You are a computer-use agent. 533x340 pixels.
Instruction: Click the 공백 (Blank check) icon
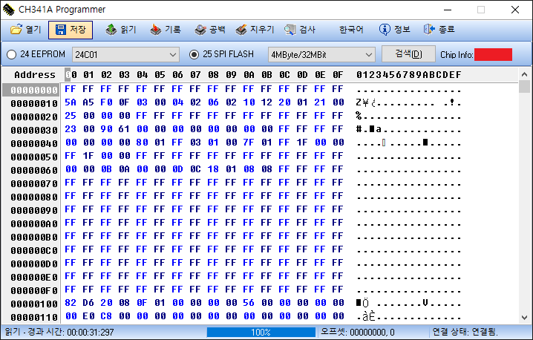(x=200, y=30)
